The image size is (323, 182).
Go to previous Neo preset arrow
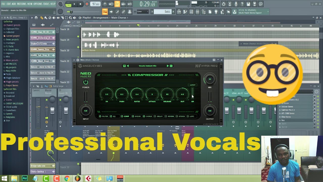(128, 66)
